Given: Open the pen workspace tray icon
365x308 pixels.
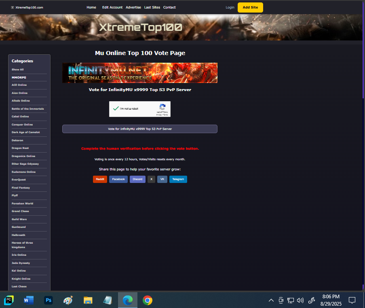Looking at the screenshot, I should pyautogui.click(x=312, y=300).
